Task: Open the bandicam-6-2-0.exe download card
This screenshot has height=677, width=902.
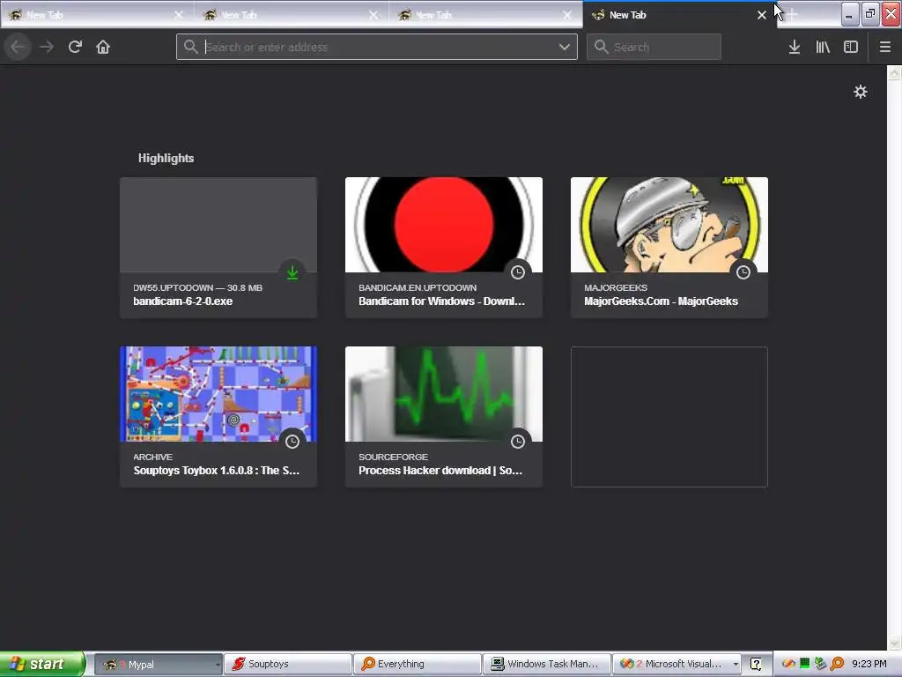Action: coord(218,248)
